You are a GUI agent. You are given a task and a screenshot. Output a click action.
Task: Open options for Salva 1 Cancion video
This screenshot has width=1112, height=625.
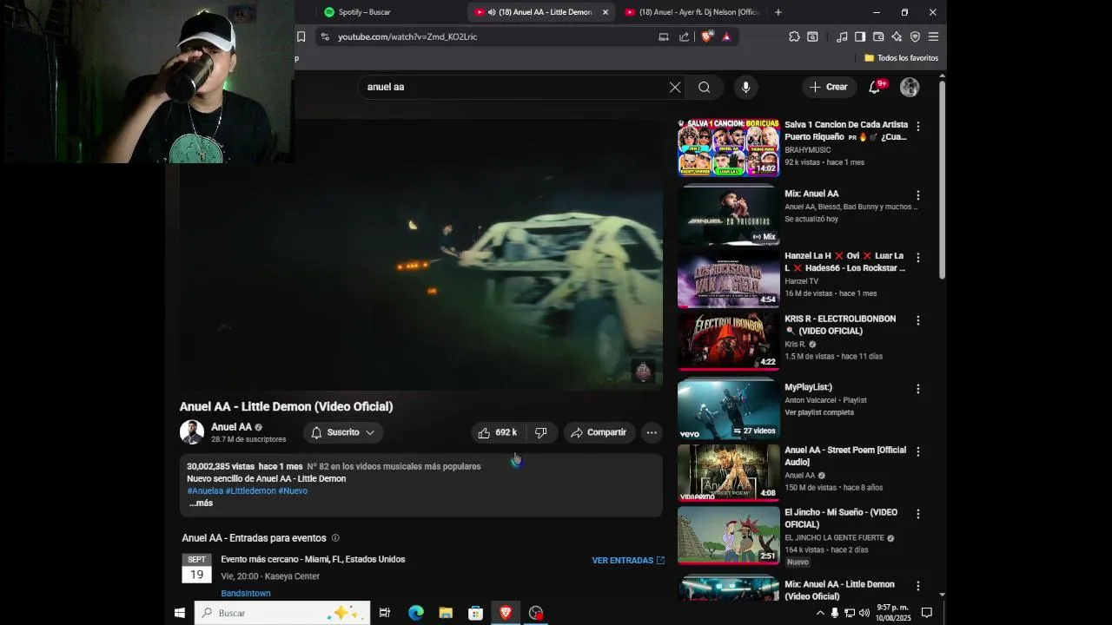(917, 127)
